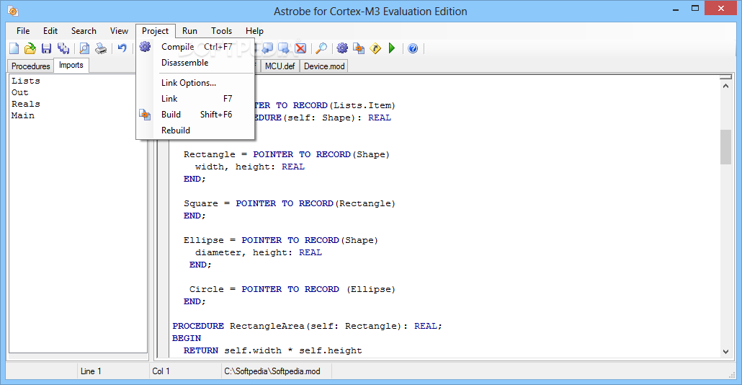Click RectangleArea in the PROCEDURE line
The height and width of the screenshot is (385, 742).
click(267, 327)
